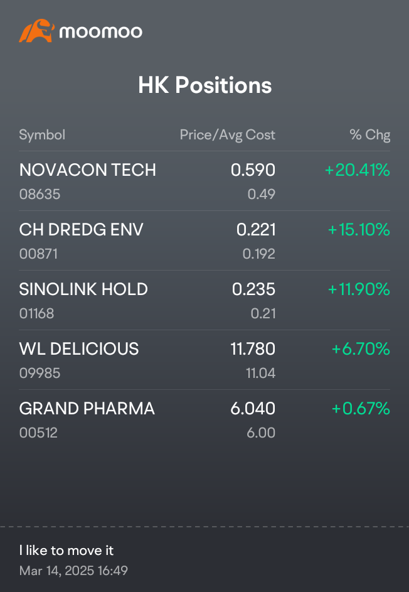Click the Price/Avg Cost column header
The height and width of the screenshot is (592, 409).
(x=228, y=135)
